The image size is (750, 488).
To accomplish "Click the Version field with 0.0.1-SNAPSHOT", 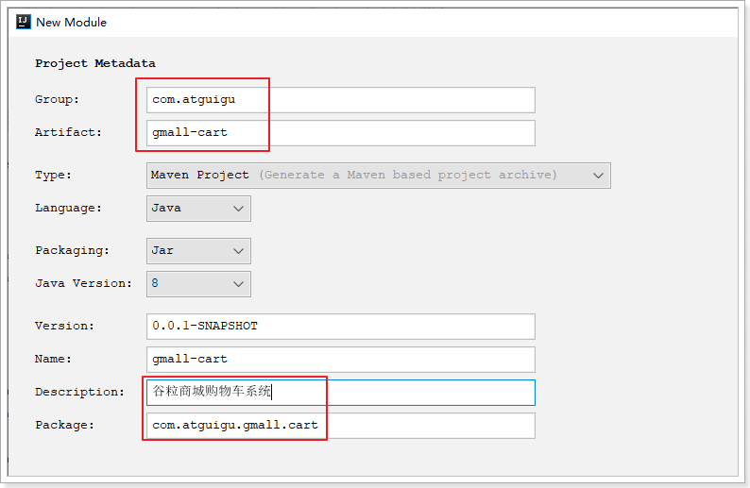I will tap(340, 327).
